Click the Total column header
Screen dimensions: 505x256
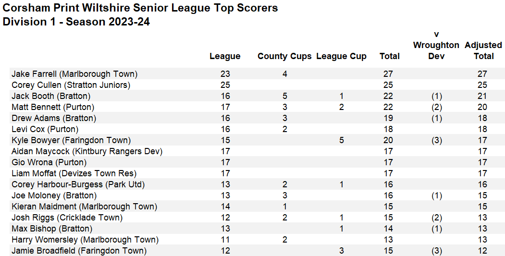pos(389,56)
